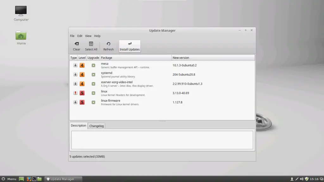Image resolution: width=324 pixels, height=182 pixels.
Task: Sort by the Package column header
Action: point(136,58)
